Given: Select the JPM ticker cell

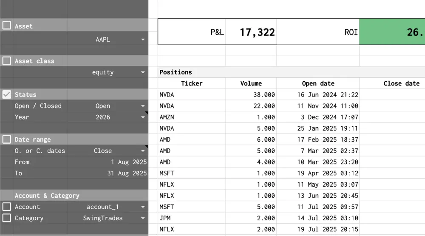Looking at the screenshot, I should 192,218.
